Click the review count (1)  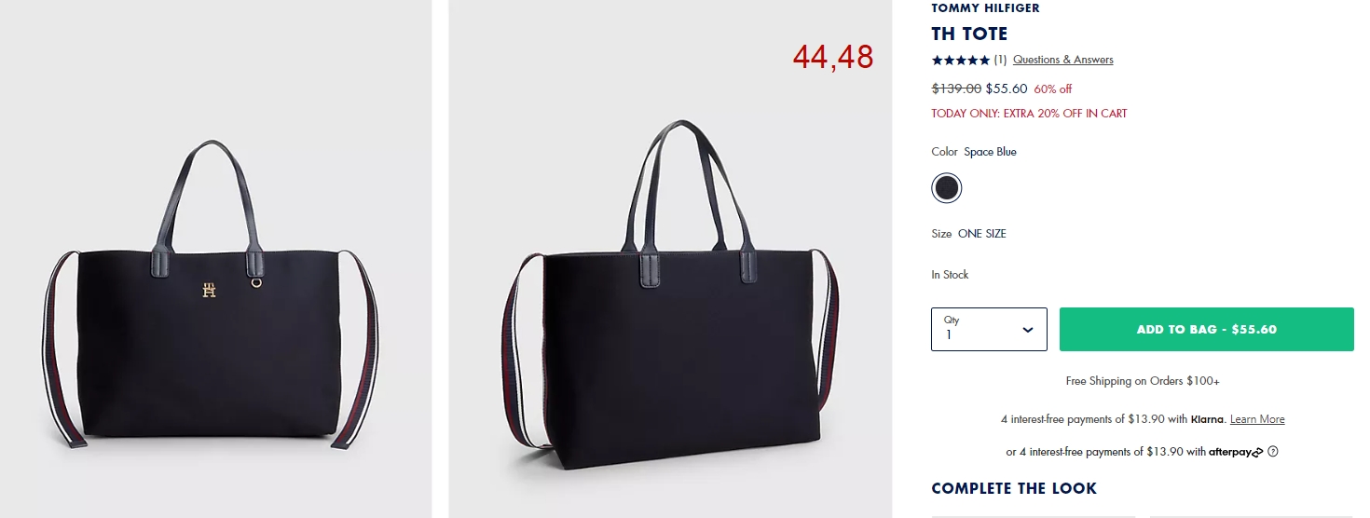pyautogui.click(x=1000, y=60)
